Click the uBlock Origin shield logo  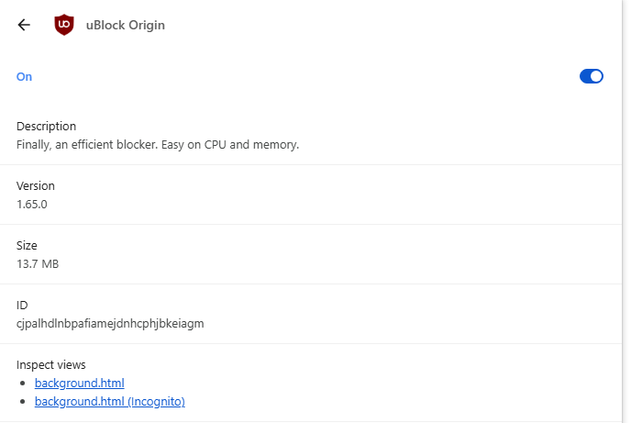(64, 25)
